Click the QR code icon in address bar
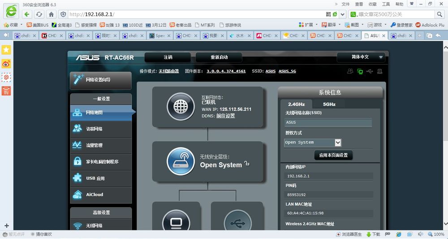This screenshot has width=448, height=239. coord(328,14)
